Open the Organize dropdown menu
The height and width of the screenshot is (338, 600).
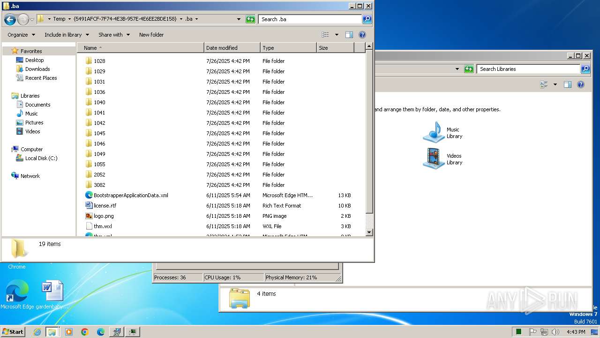(21, 35)
